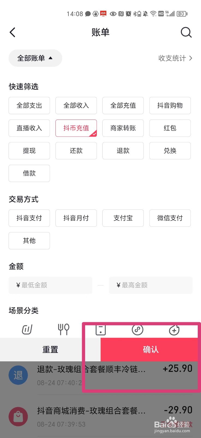Choose the 红包 filter option
201x438 pixels.
pyautogui.click(x=170, y=128)
